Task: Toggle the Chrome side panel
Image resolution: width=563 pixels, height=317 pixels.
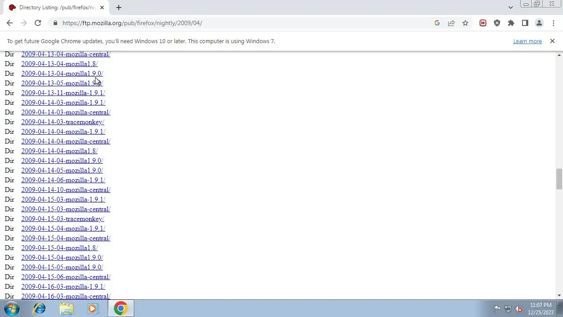Action: [525, 23]
